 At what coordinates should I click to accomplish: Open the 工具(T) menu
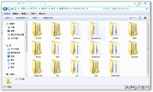click(33, 14)
